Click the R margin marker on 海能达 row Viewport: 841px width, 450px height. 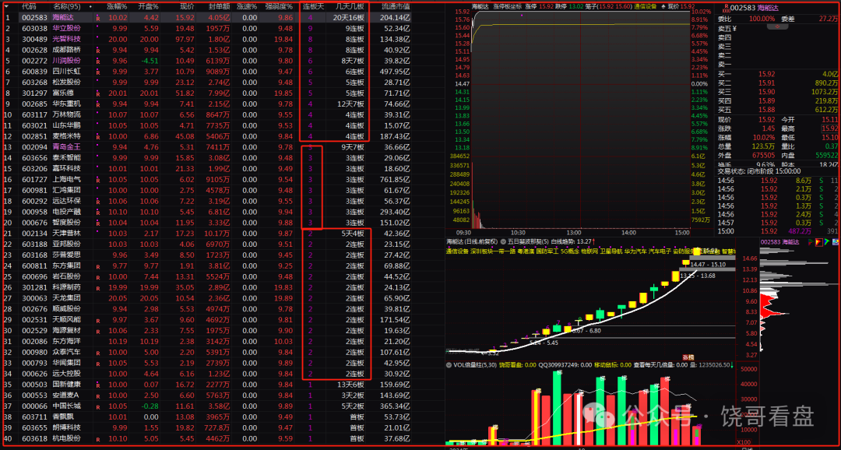pos(97,18)
